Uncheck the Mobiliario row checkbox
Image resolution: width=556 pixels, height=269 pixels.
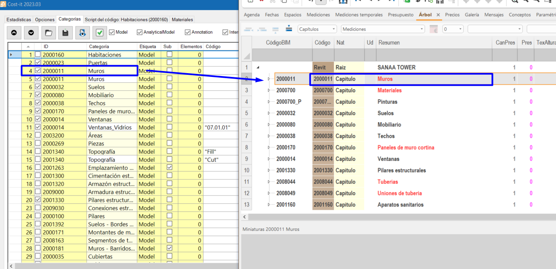(x=38, y=95)
